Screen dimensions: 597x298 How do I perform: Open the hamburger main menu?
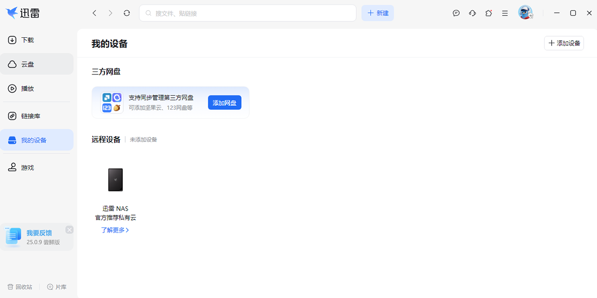505,13
